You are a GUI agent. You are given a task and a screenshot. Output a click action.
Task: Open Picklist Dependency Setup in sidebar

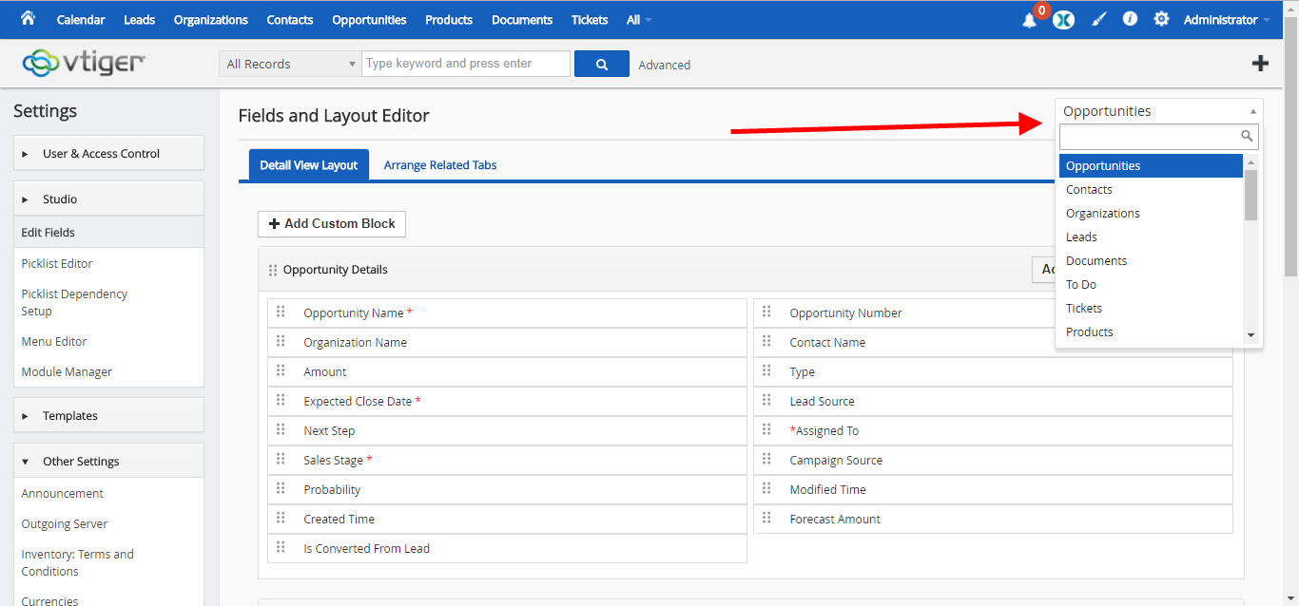point(74,302)
